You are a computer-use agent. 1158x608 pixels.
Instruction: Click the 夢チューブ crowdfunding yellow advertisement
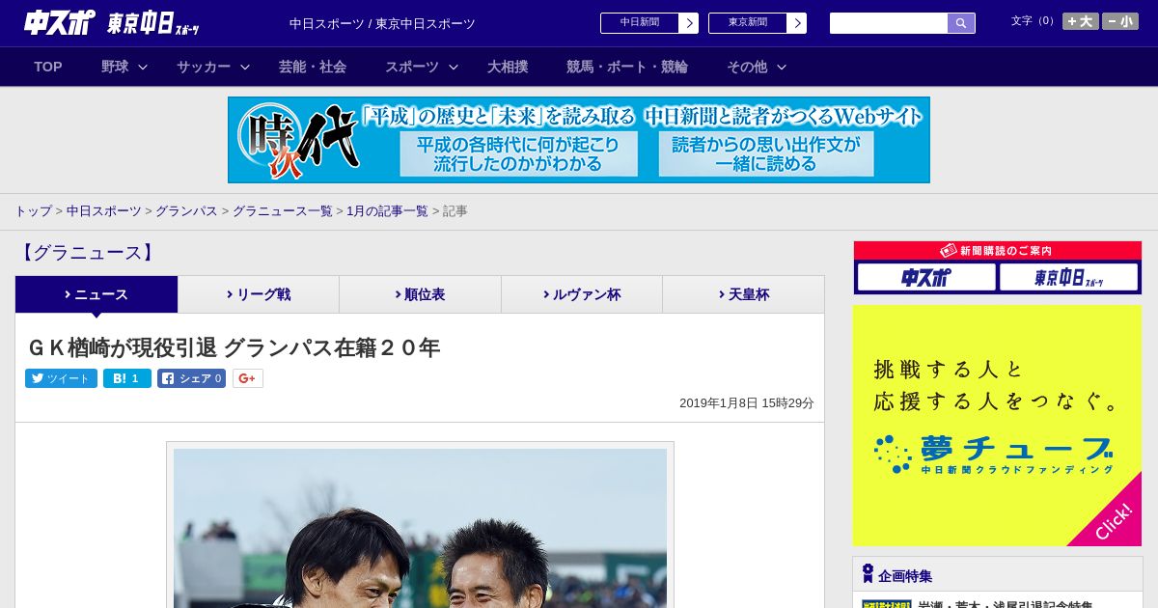tap(997, 426)
